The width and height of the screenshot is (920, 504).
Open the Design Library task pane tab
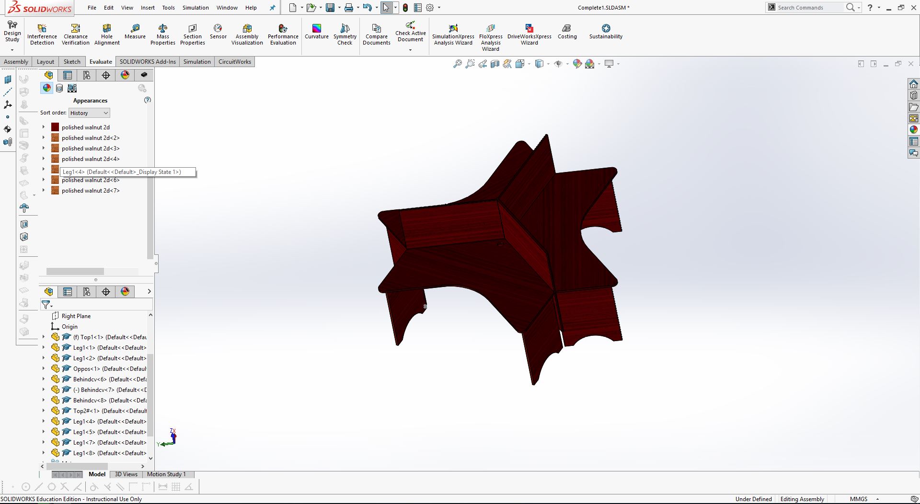tap(914, 95)
